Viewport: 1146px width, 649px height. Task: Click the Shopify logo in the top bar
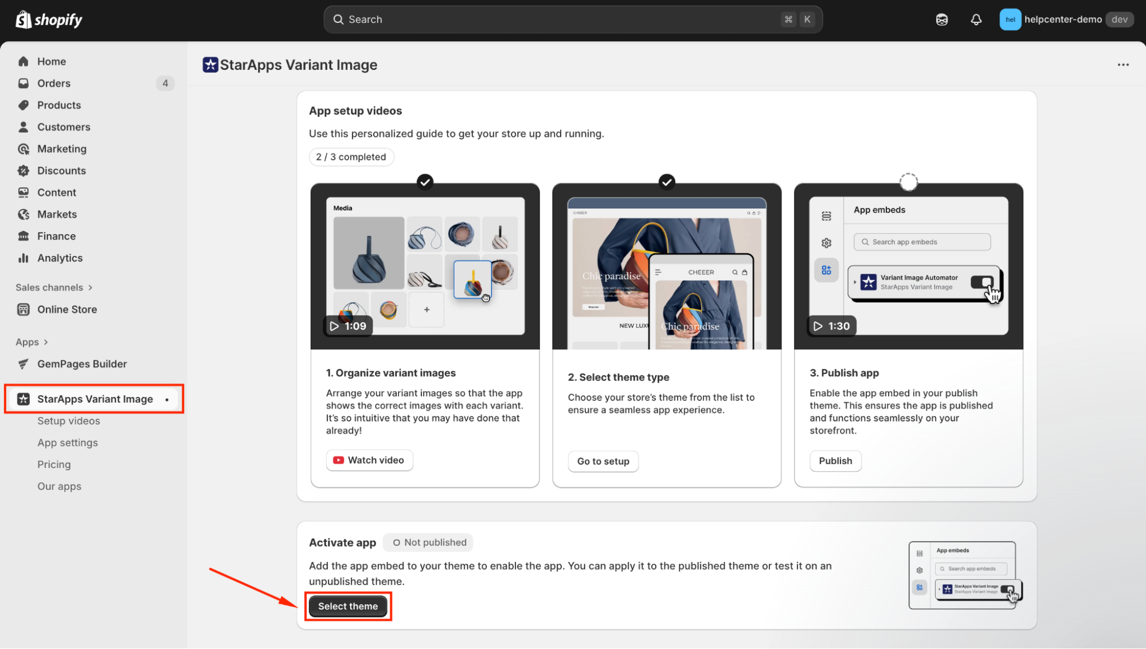click(49, 19)
